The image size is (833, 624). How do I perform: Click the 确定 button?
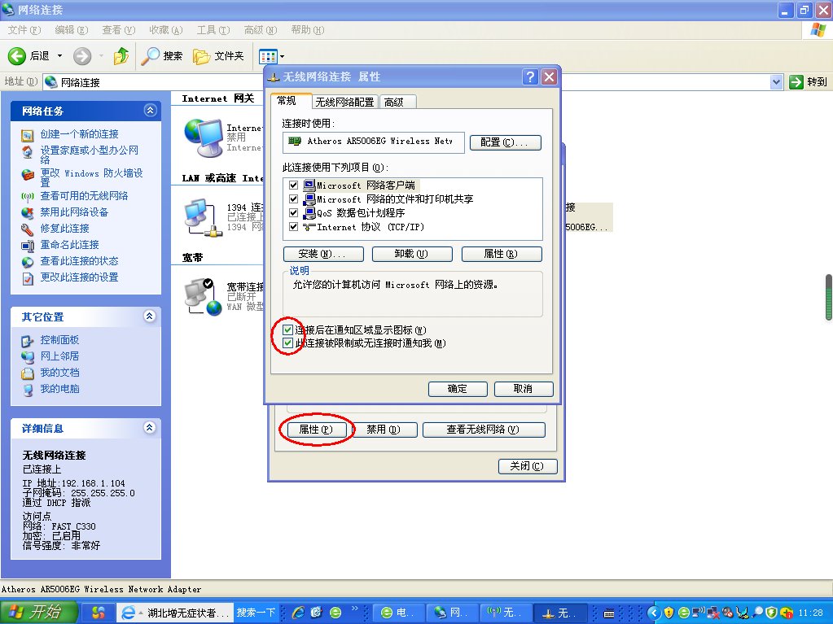(x=457, y=389)
